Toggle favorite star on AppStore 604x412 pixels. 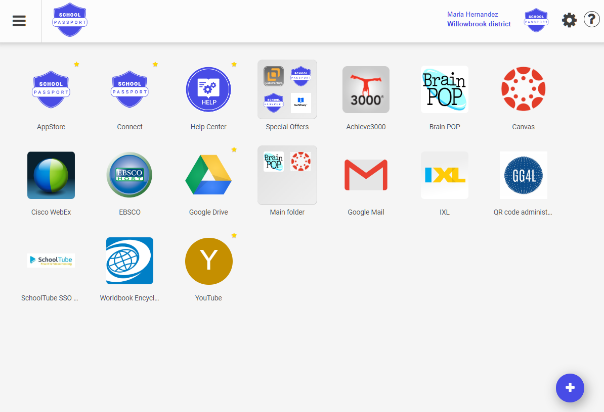tap(77, 64)
